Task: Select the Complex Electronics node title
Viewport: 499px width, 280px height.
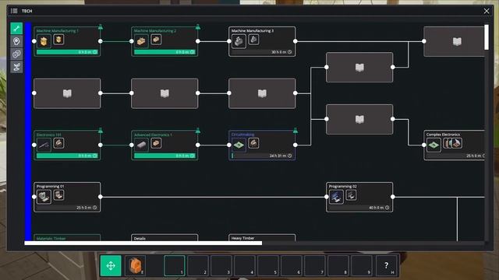Action: [443, 135]
